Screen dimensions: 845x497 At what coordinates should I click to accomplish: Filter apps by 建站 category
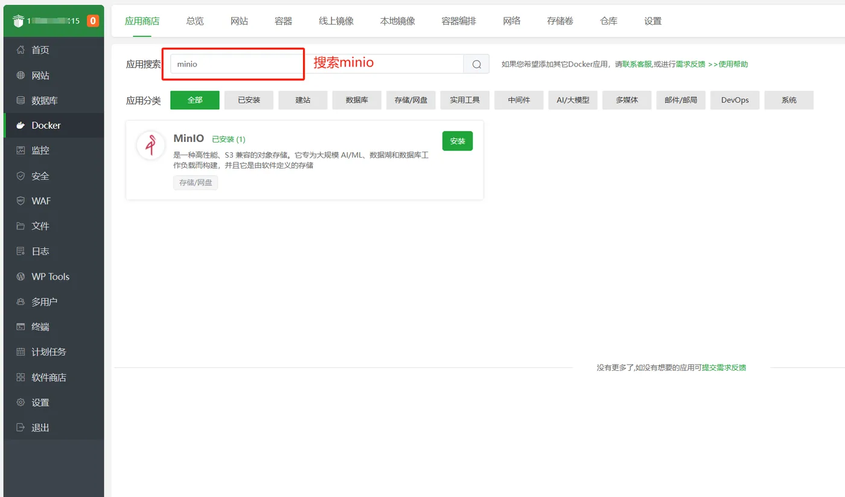303,100
